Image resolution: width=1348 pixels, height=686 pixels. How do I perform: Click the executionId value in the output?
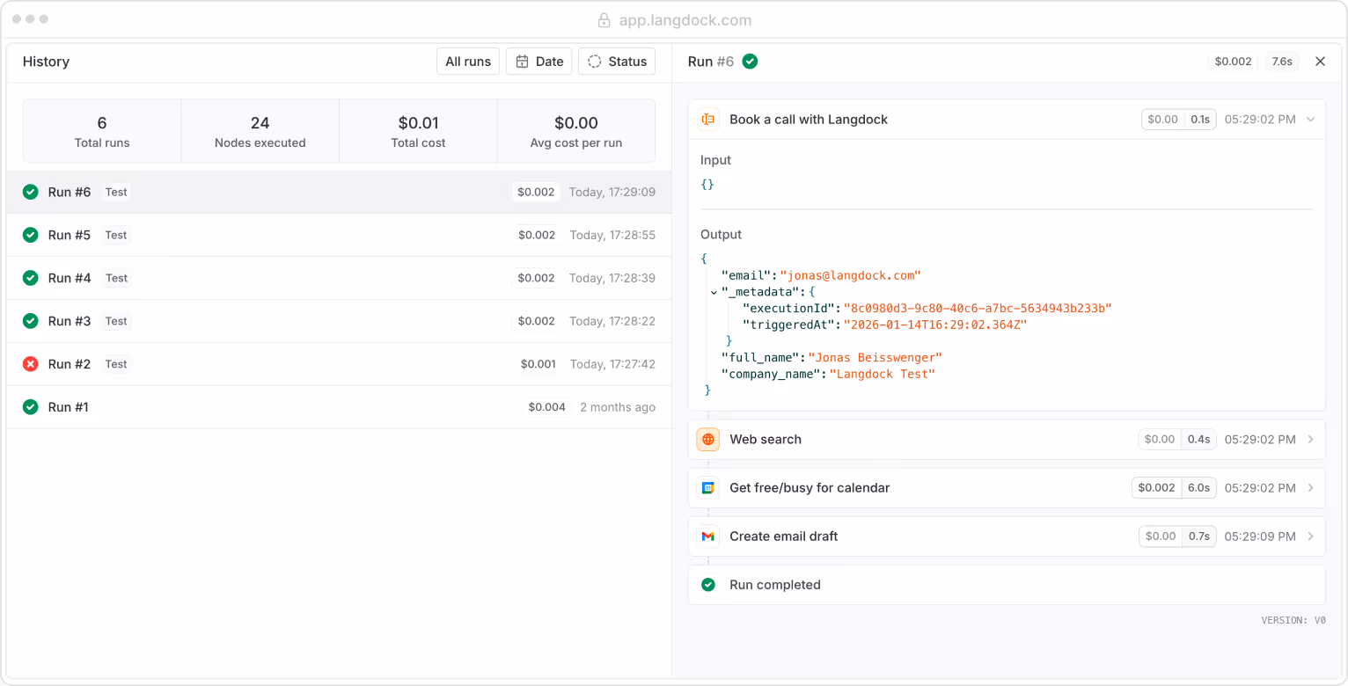(978, 309)
